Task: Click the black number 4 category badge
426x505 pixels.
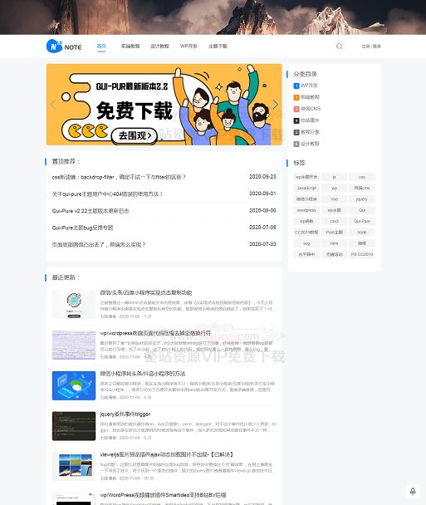Action: (x=296, y=120)
